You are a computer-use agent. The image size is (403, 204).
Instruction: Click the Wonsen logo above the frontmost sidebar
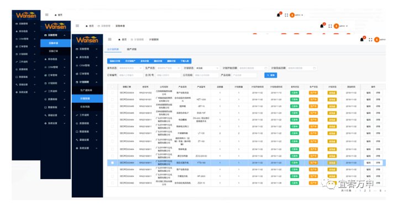coord(87,40)
